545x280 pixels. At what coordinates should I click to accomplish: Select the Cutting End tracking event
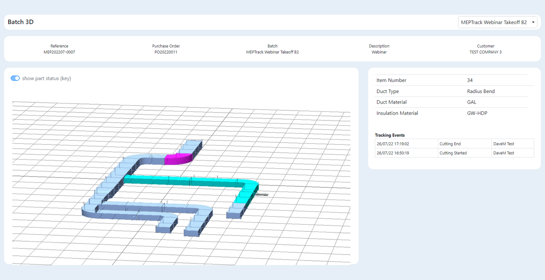450,144
